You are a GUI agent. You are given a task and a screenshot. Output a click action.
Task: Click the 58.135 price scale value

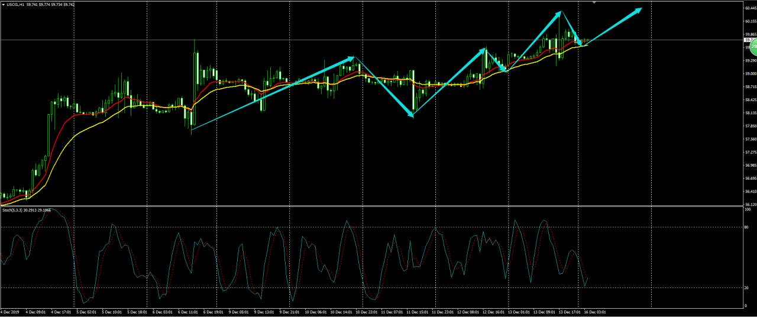pos(751,112)
